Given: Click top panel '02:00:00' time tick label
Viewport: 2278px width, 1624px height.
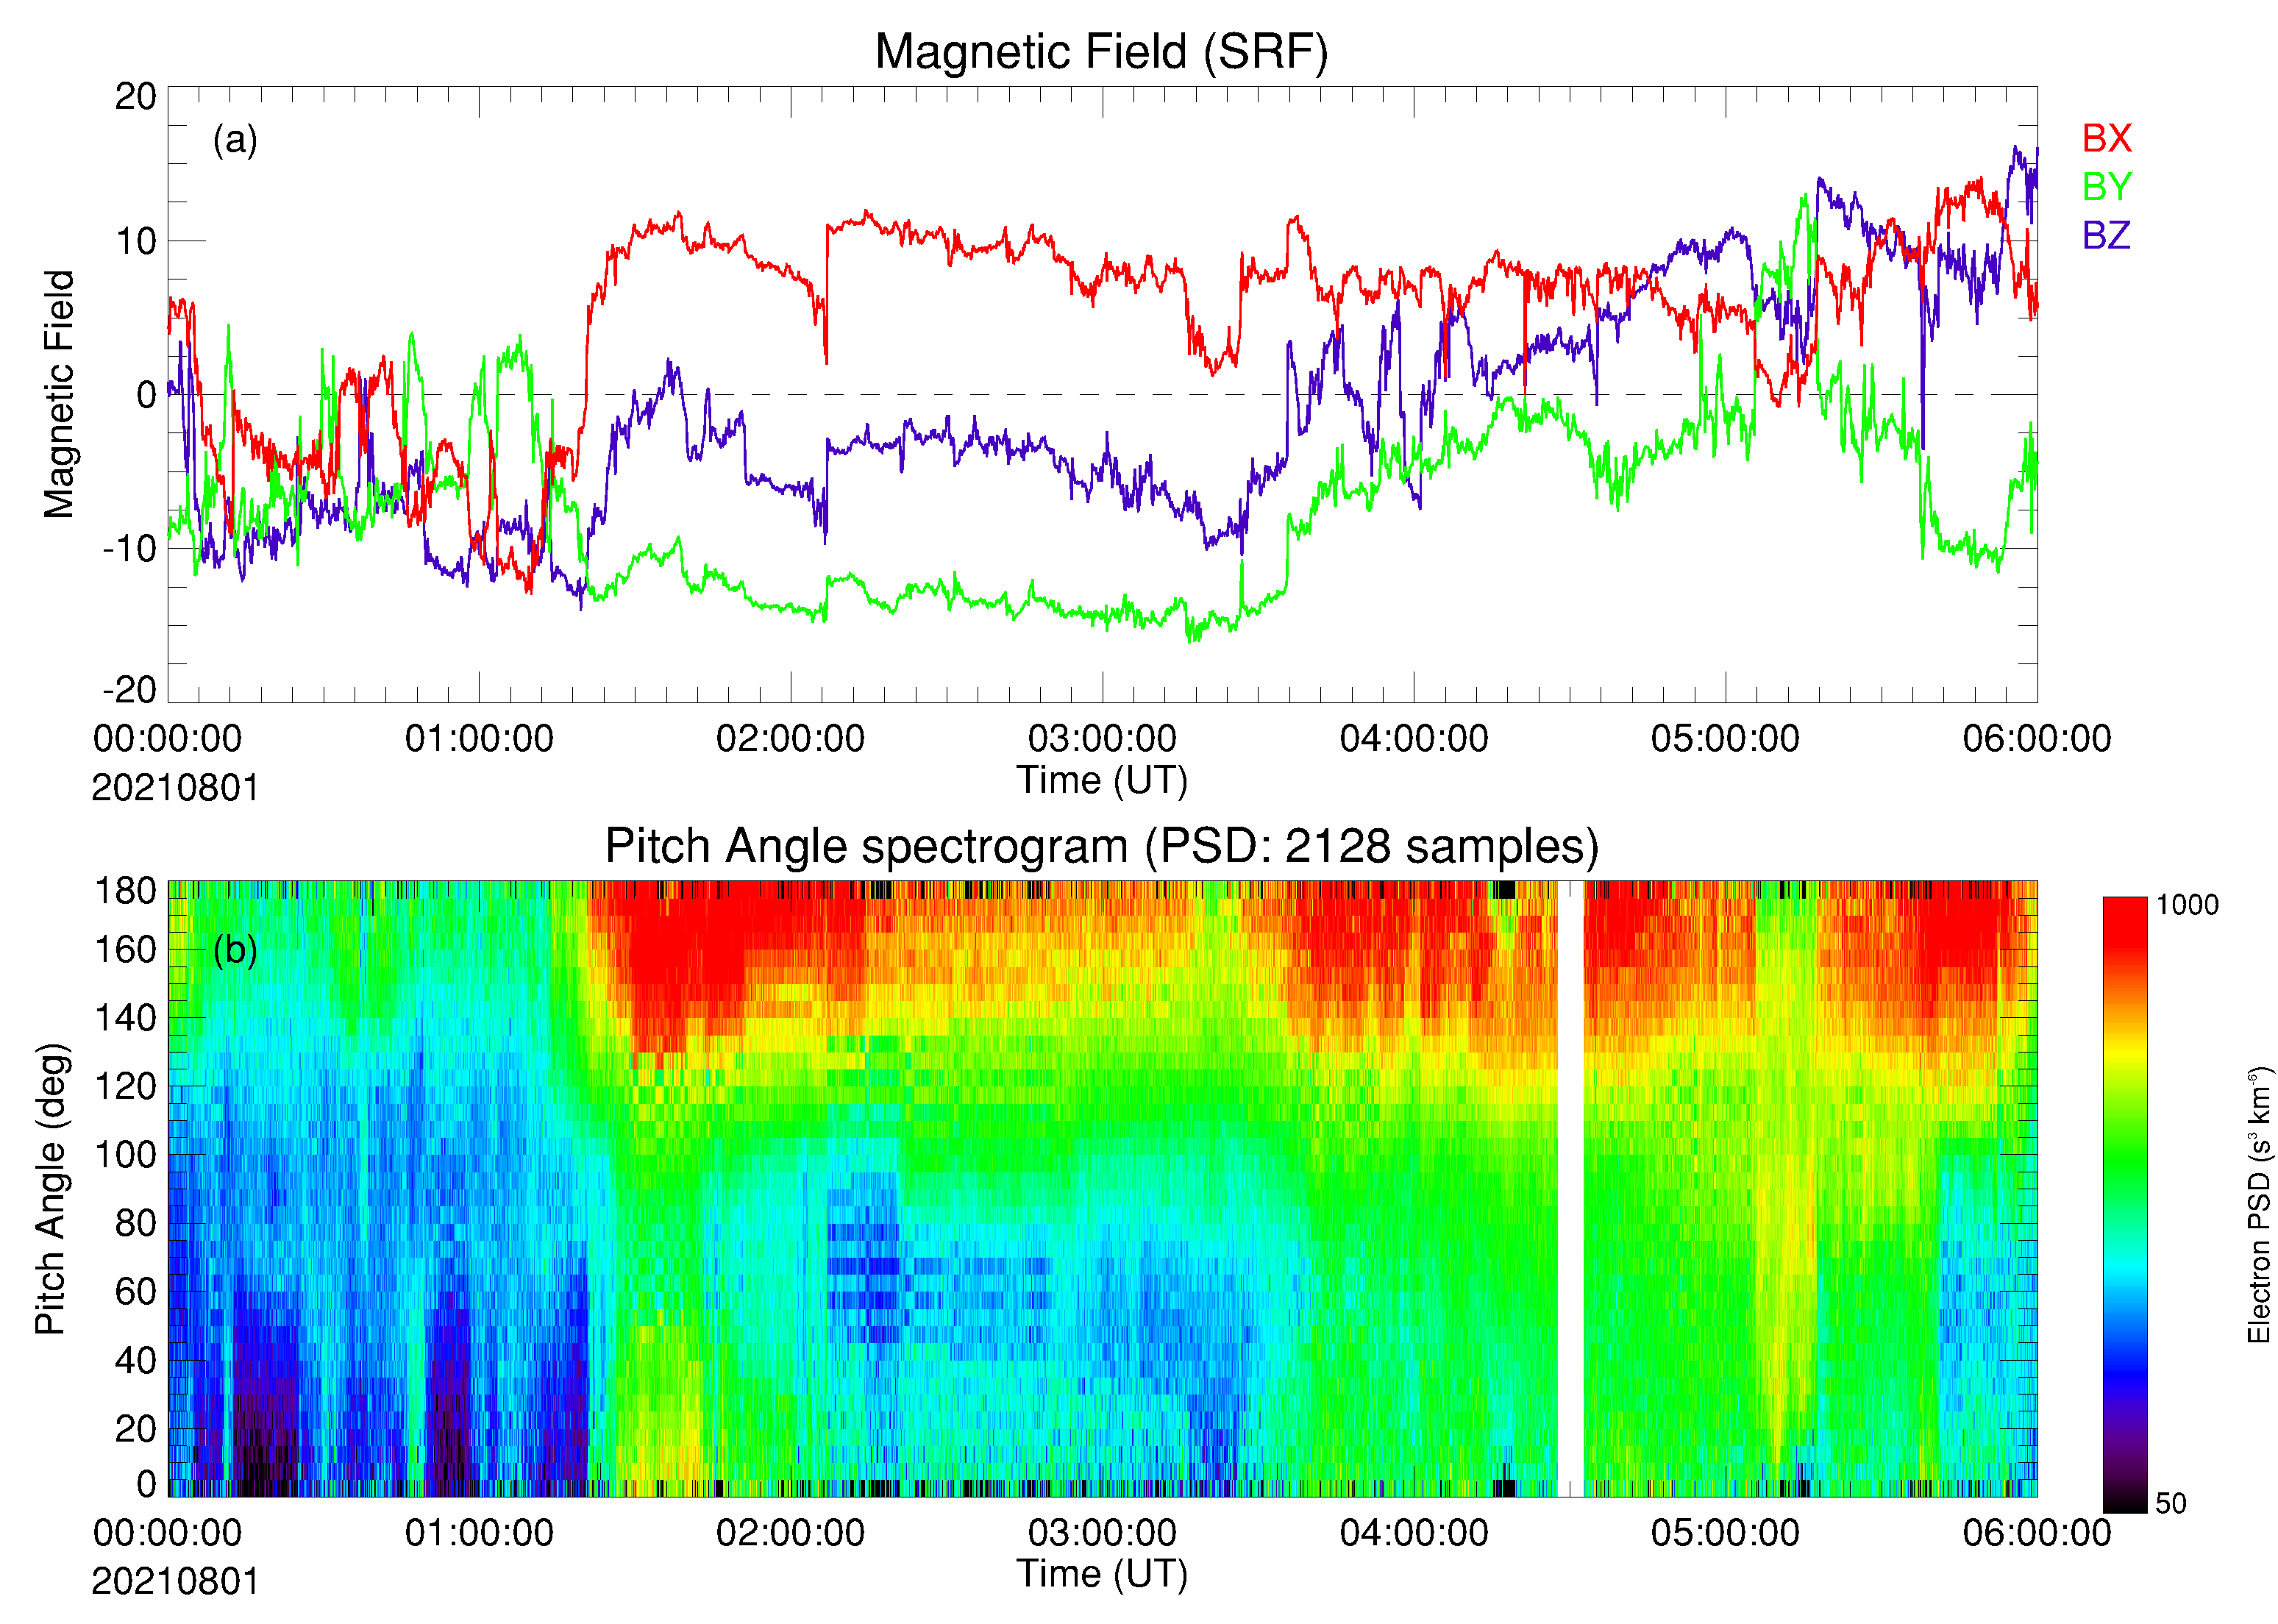Looking at the screenshot, I should 790,739.
